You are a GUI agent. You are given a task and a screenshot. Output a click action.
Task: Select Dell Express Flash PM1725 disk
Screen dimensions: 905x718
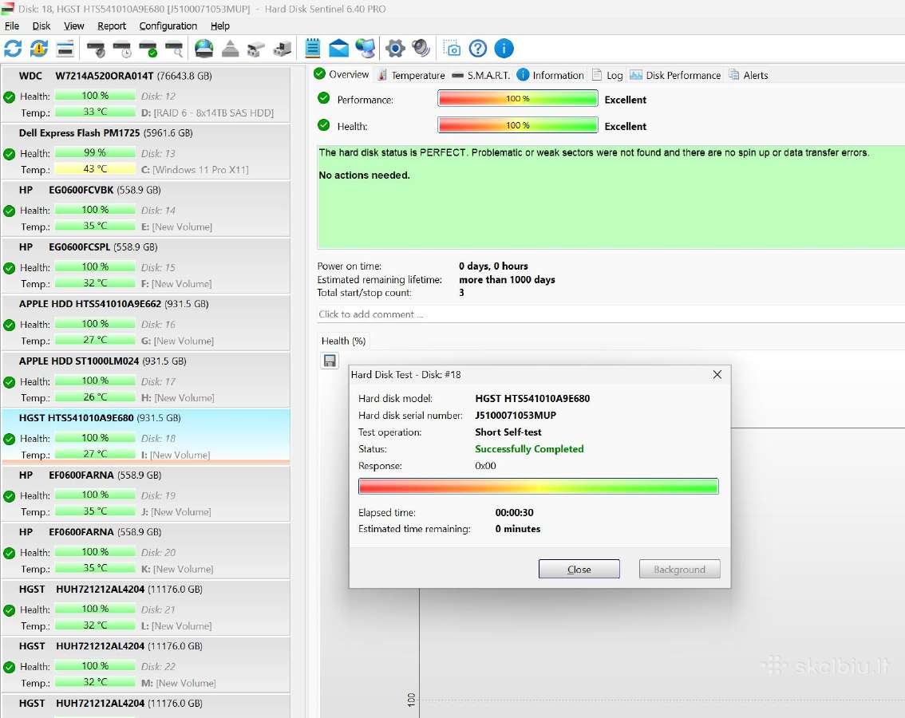point(145,152)
